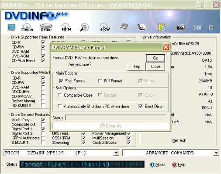Click the play/pause toolbar icon
The width and height of the screenshot is (221, 174).
pos(197,28)
